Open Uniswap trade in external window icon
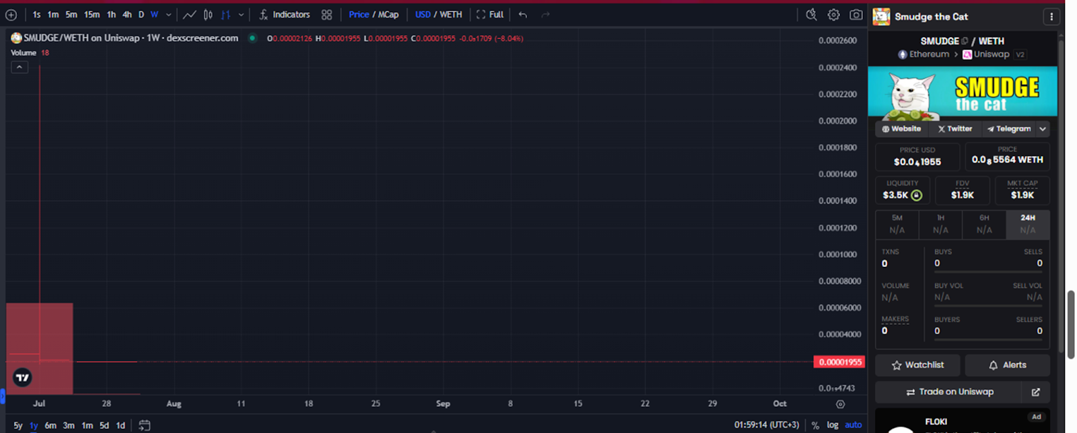Viewport: 1077px width, 433px height. point(1035,392)
